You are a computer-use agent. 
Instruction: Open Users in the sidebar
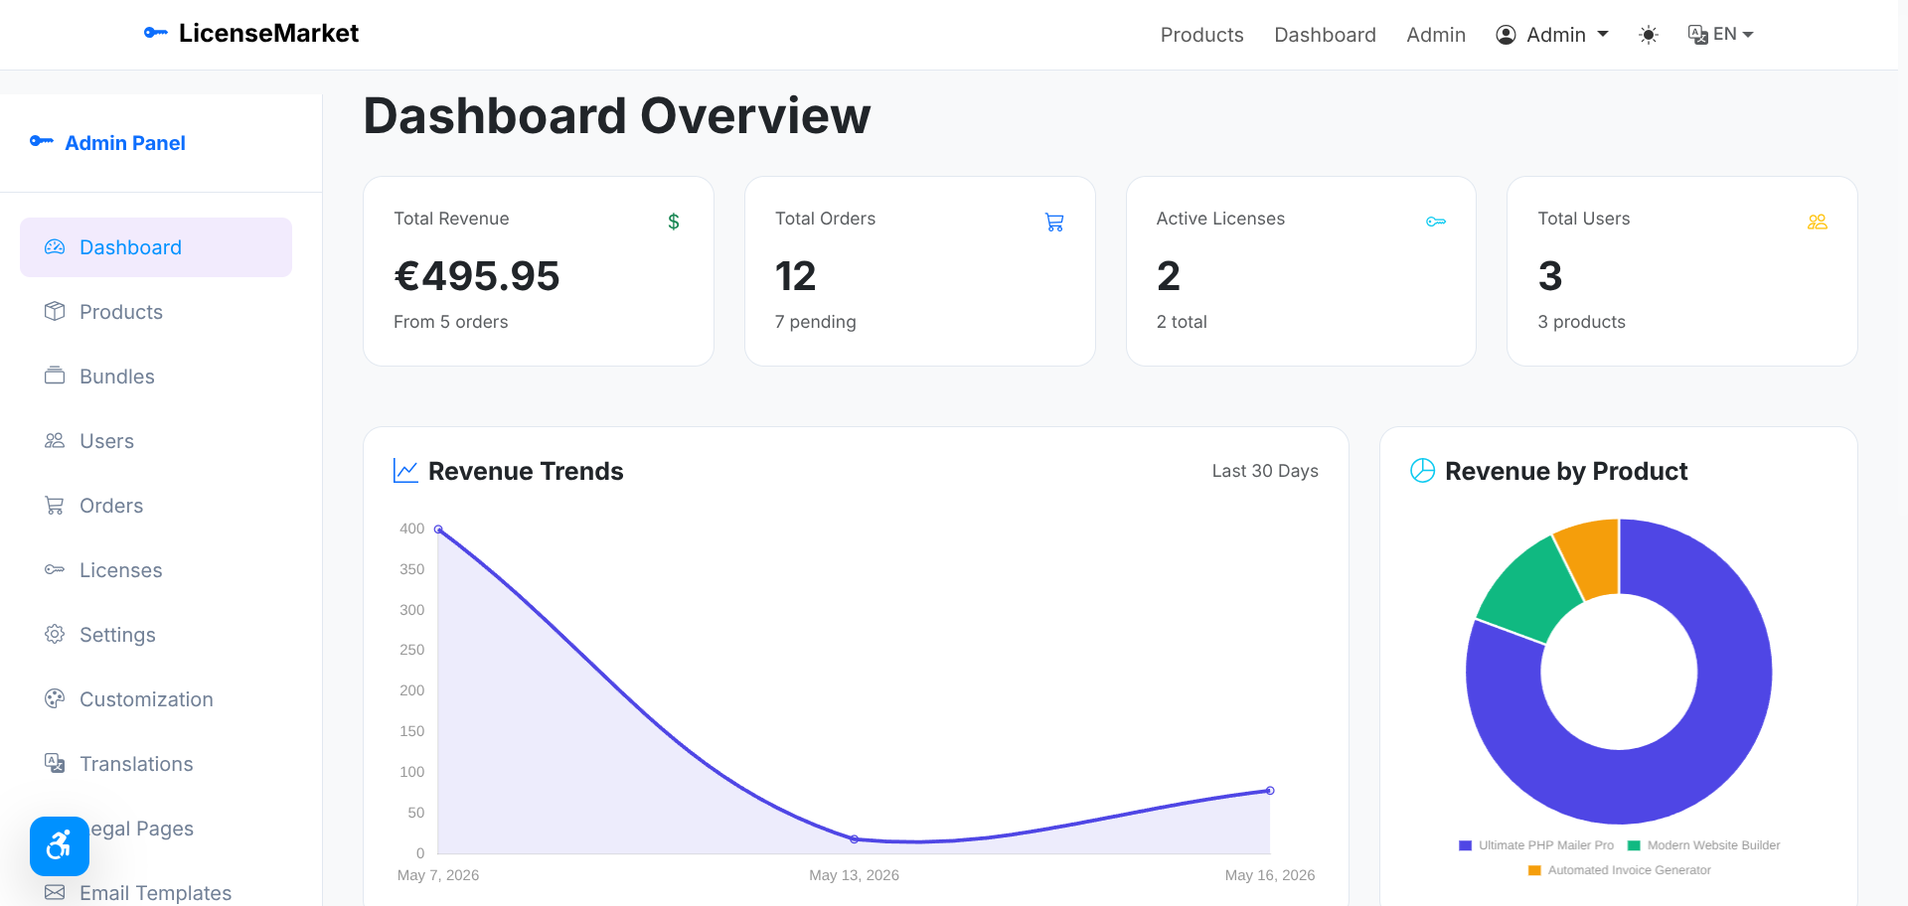point(156,441)
